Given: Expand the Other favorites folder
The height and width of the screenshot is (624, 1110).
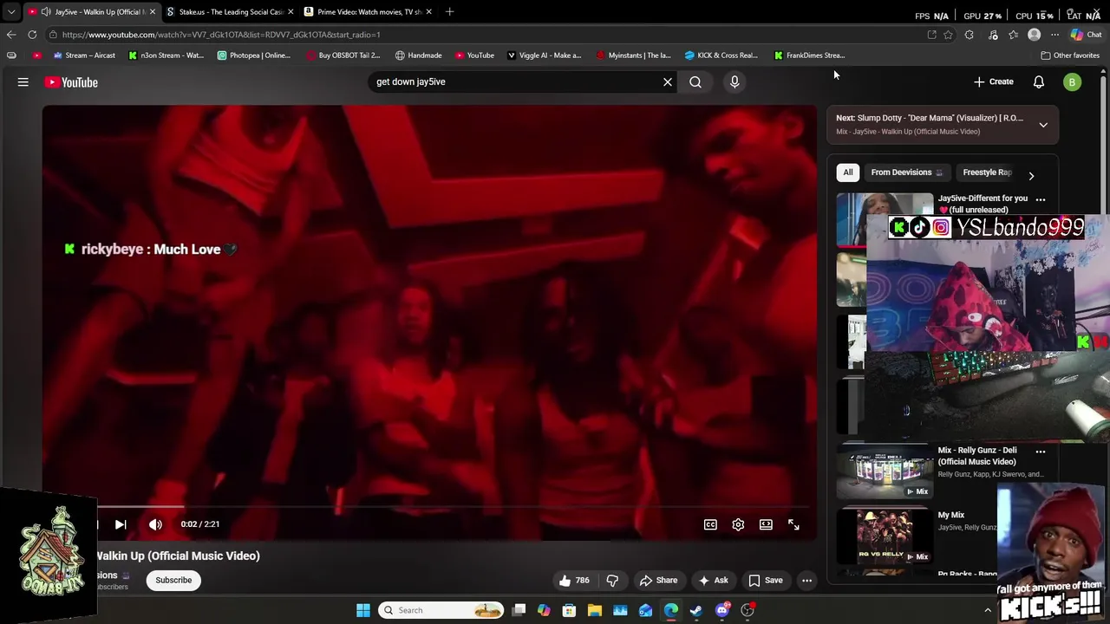Looking at the screenshot, I should tap(1070, 55).
